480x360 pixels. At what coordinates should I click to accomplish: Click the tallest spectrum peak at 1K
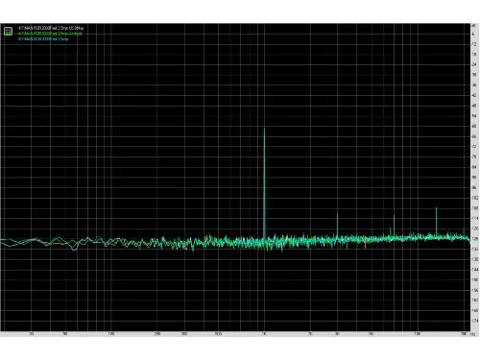264,182
